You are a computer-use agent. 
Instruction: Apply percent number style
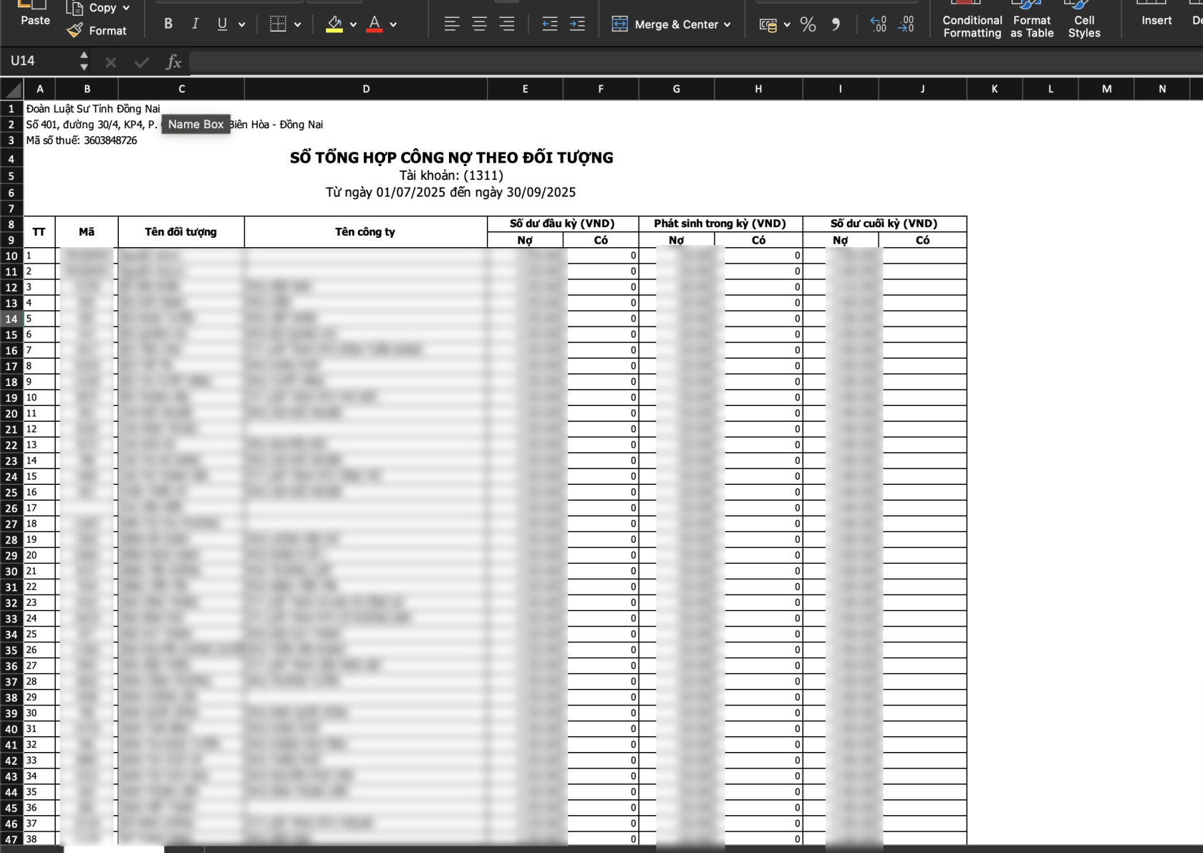(808, 24)
